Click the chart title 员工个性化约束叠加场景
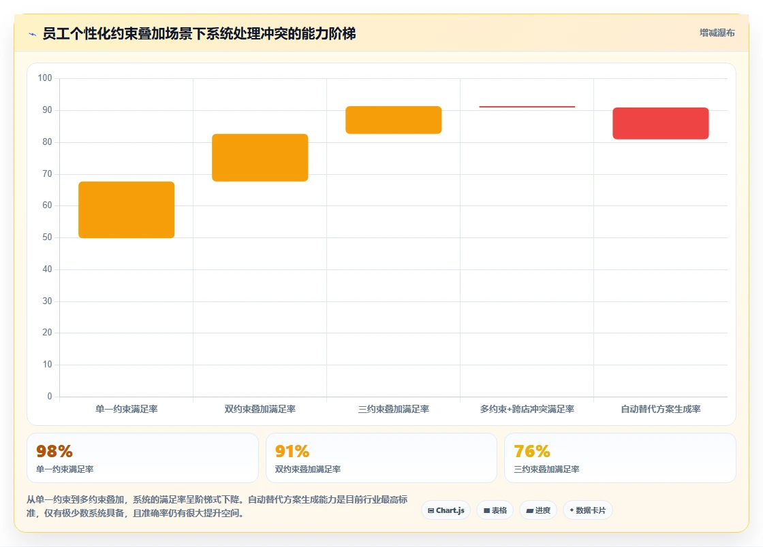The height and width of the screenshot is (547, 763). (x=199, y=33)
